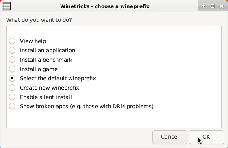The height and width of the screenshot is (148, 228).
Task: Pick the Install a benchmark radio button
Action: click(12, 60)
